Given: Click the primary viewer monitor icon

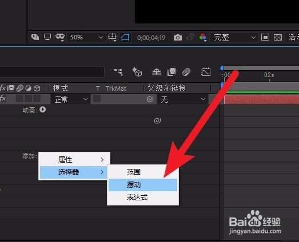Looking at the screenshot, I should click(47, 37).
